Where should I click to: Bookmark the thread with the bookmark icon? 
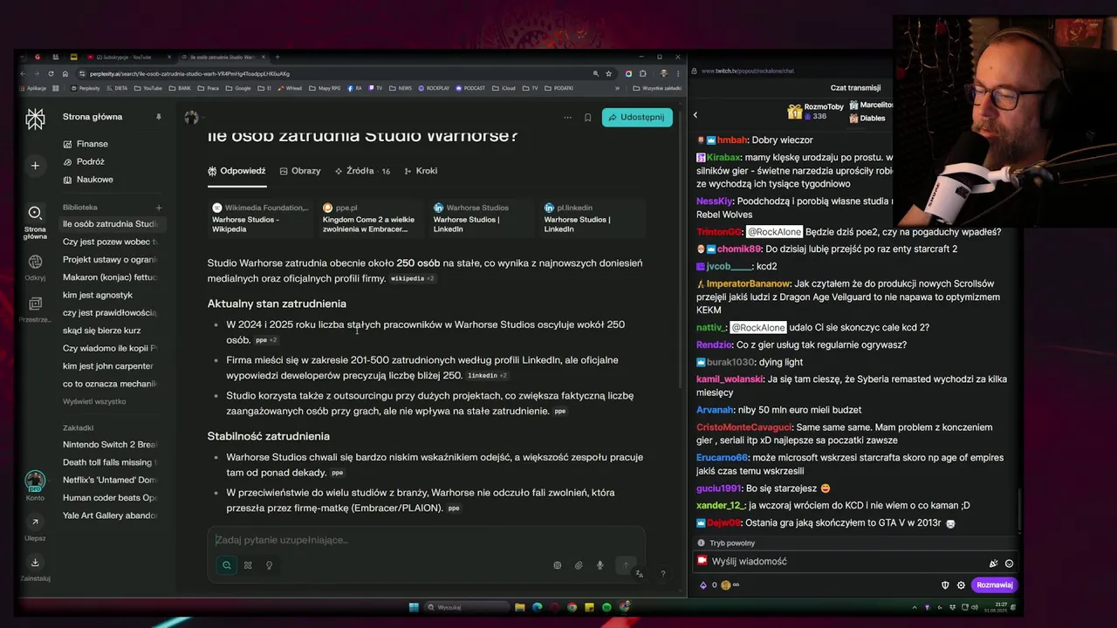tap(587, 118)
